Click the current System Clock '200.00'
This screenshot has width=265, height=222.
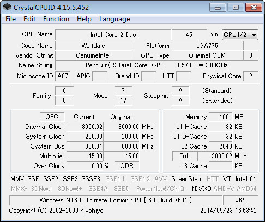click(85, 137)
